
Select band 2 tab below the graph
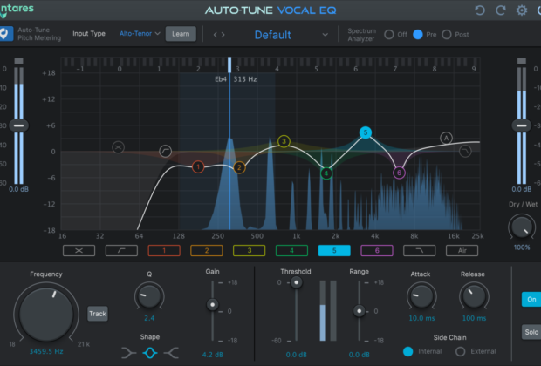206,250
